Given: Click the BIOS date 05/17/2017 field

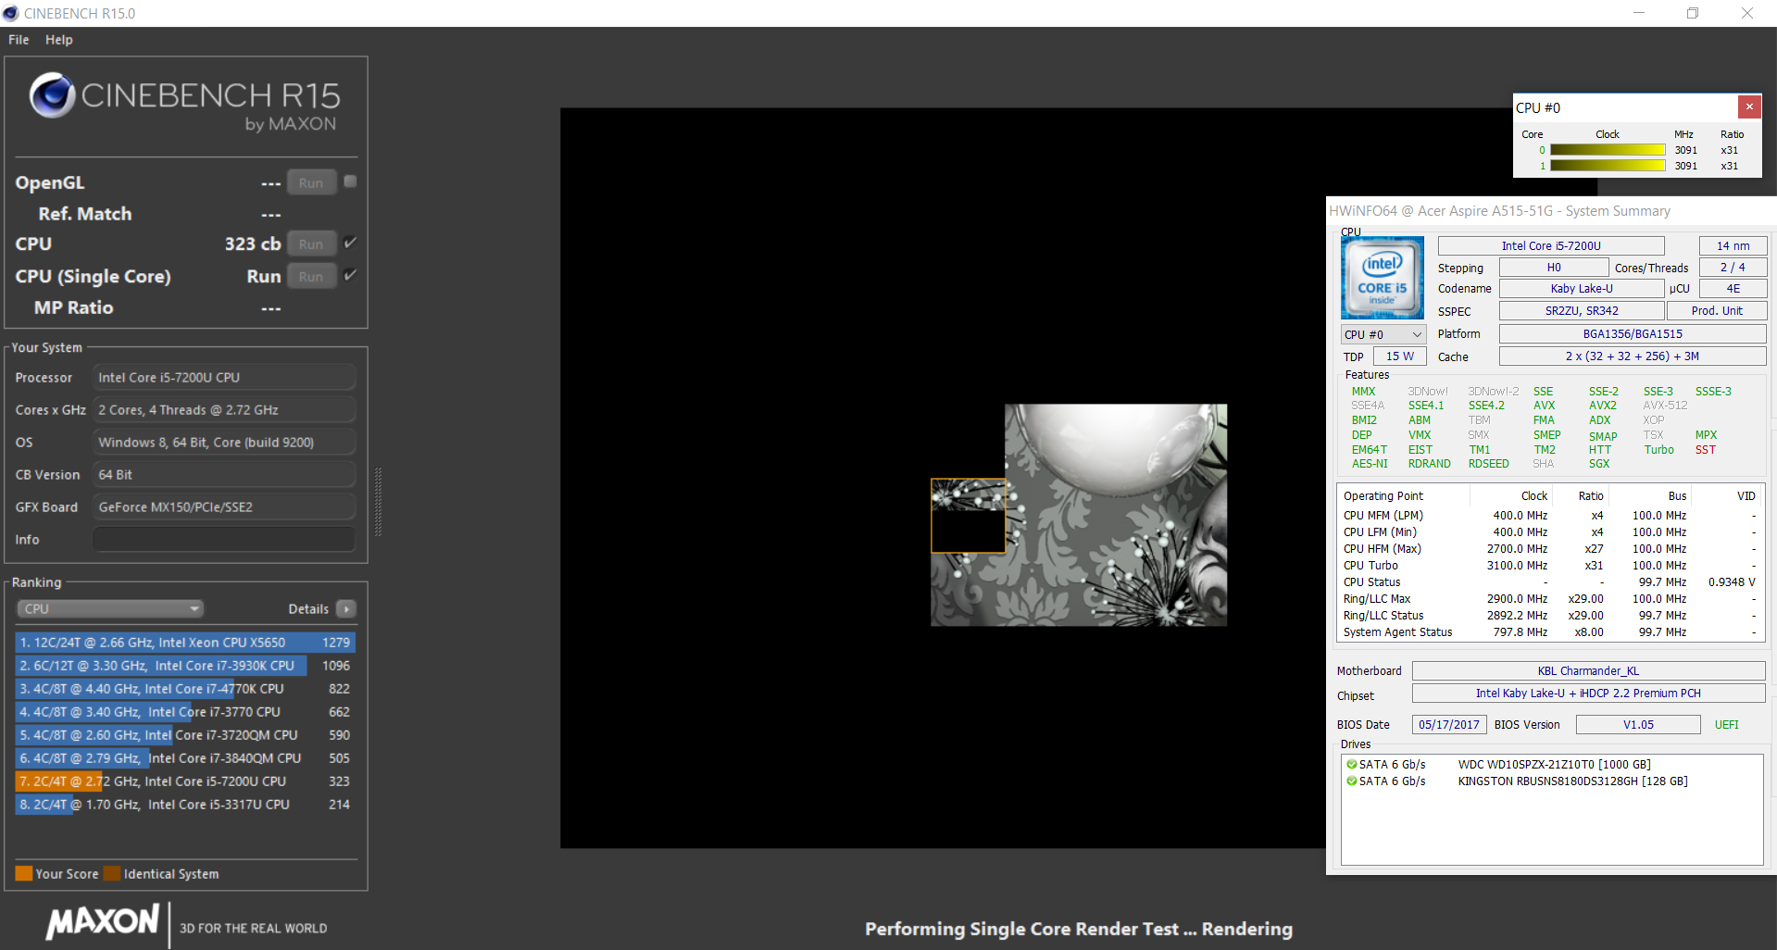Looking at the screenshot, I should pos(1449,724).
